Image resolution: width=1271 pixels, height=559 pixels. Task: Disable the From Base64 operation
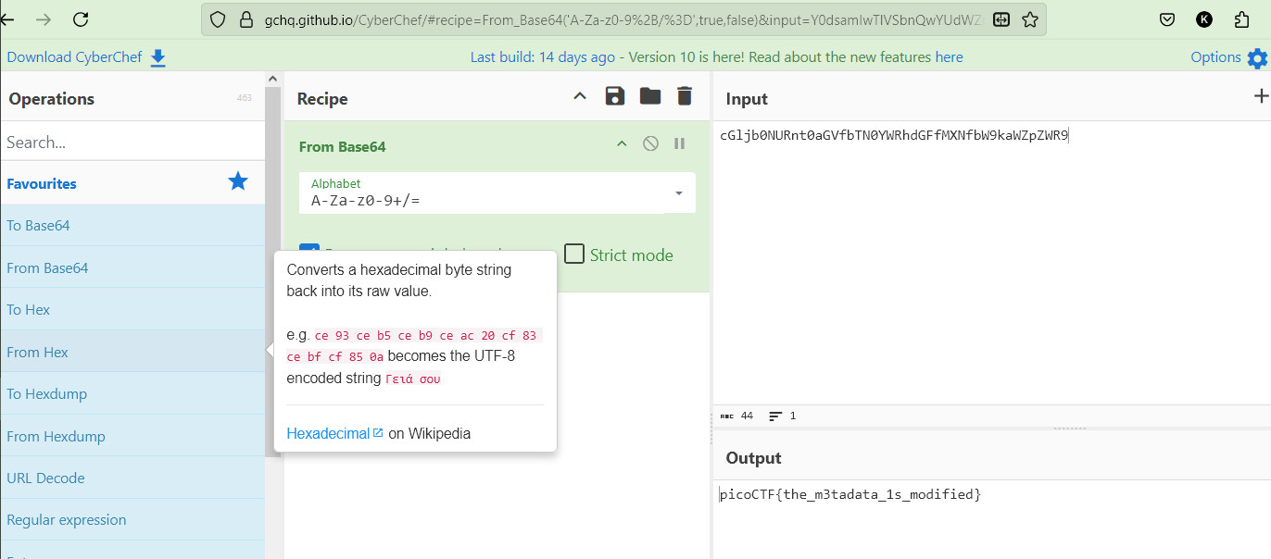651,143
